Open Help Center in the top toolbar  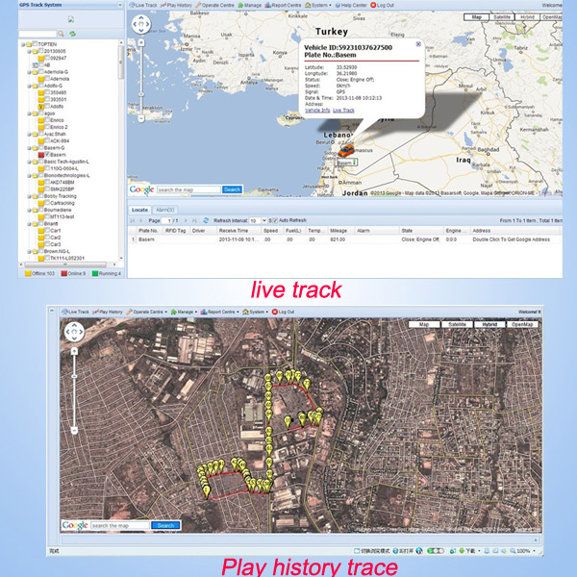(351, 5)
